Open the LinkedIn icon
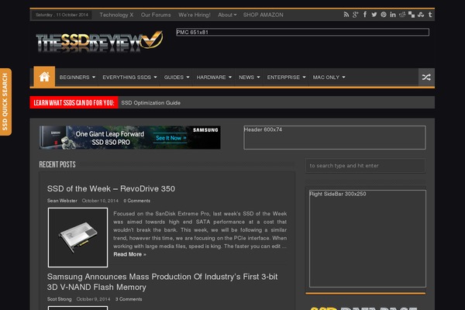The height and width of the screenshot is (310, 465). click(x=393, y=15)
